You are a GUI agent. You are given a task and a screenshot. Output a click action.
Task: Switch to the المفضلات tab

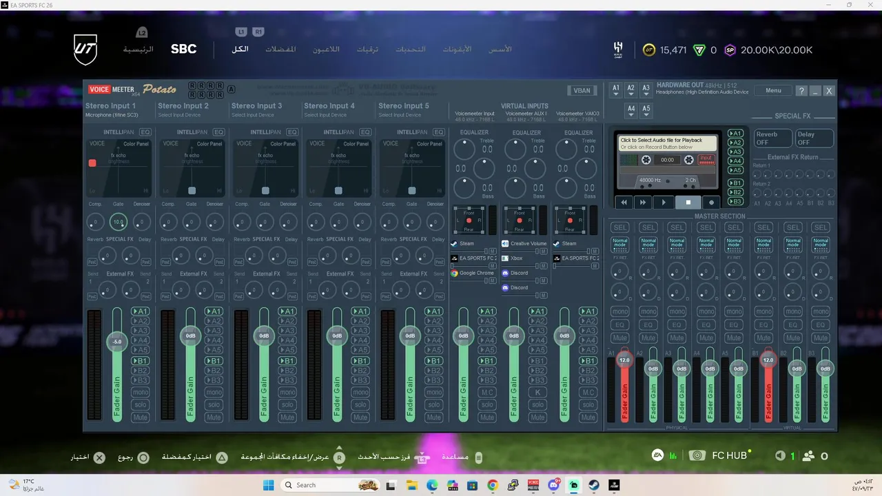coord(280,50)
